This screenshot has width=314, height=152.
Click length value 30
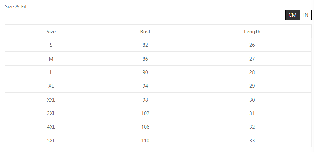pyautogui.click(x=252, y=100)
